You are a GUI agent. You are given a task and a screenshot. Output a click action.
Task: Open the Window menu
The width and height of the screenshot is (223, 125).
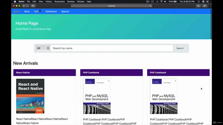(x=81, y=1)
